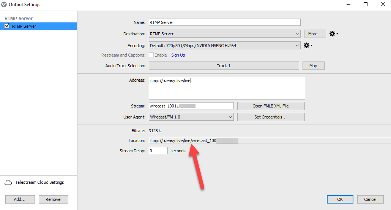This screenshot has width=391, height=210.
Task: Add a new output destination
Action: pos(20,199)
